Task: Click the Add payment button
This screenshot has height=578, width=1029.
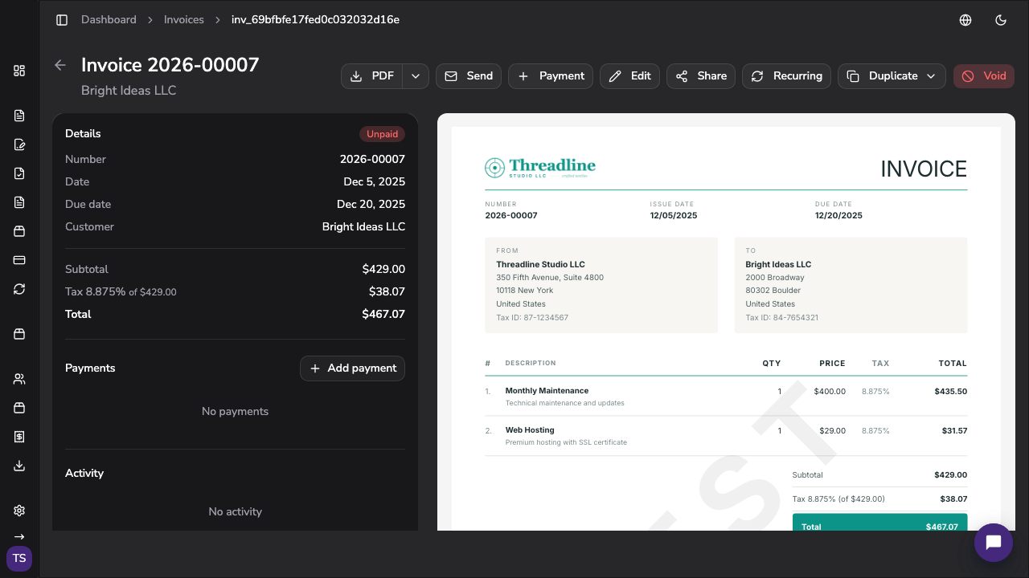Action: [x=352, y=368]
